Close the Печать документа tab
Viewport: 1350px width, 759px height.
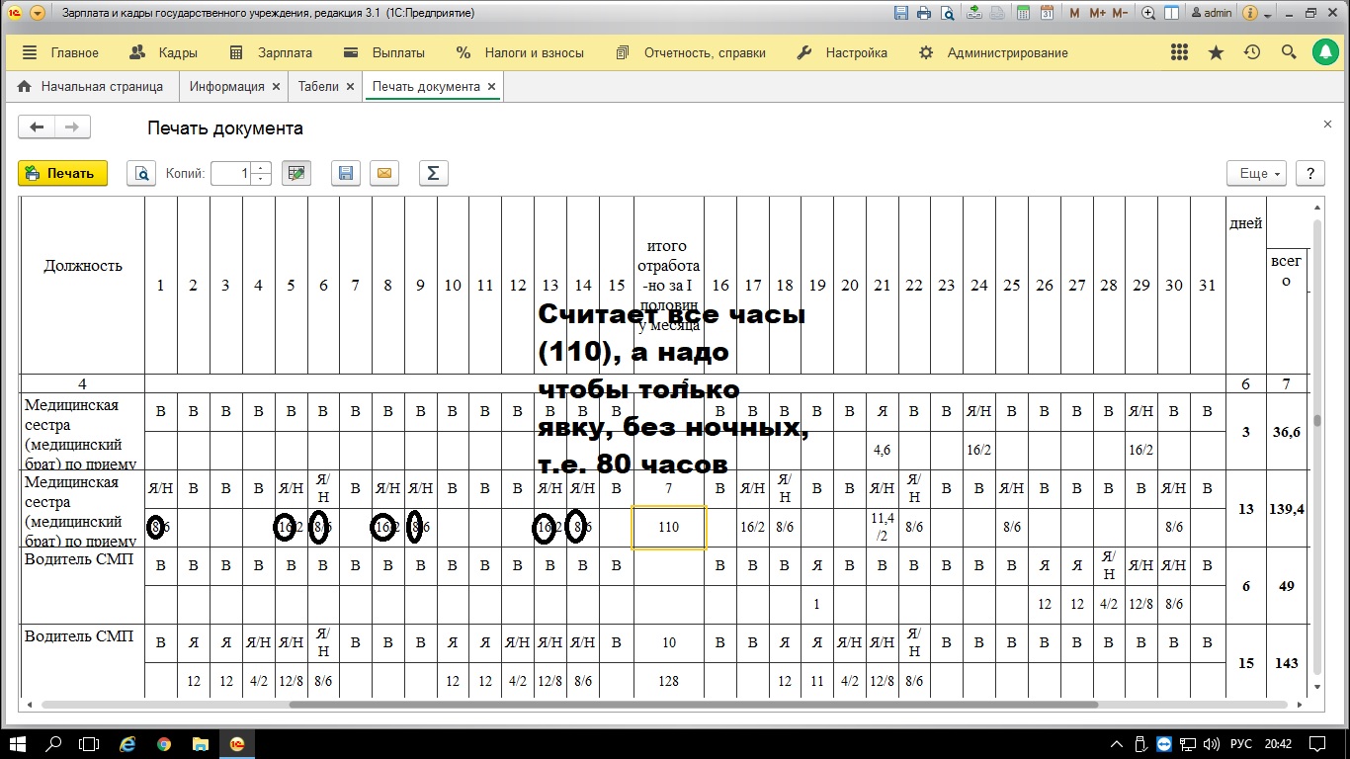coord(491,86)
